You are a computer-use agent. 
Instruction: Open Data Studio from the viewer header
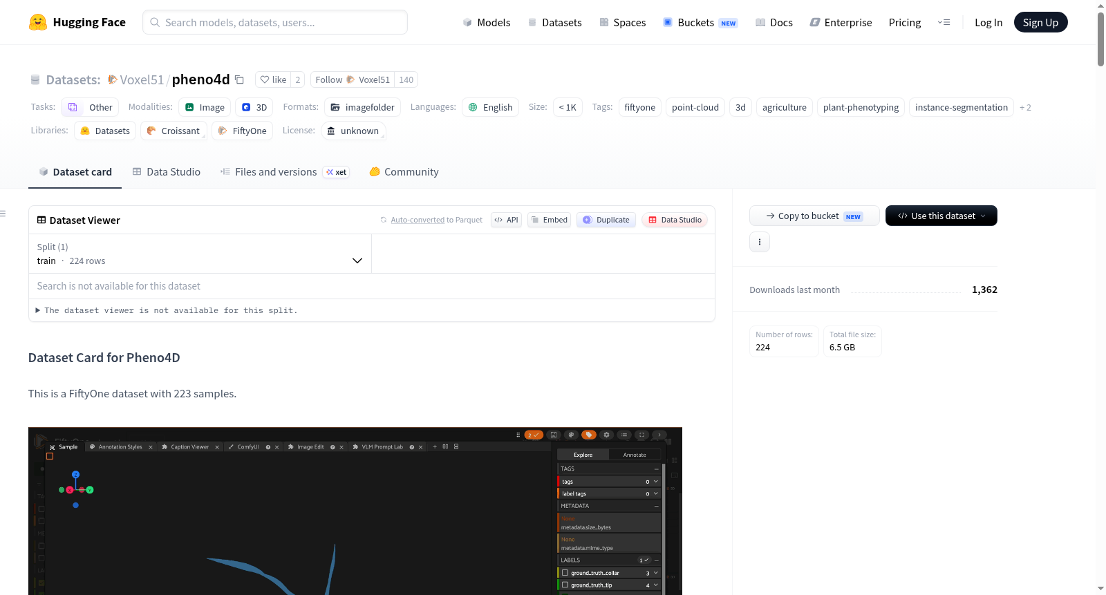click(x=675, y=220)
